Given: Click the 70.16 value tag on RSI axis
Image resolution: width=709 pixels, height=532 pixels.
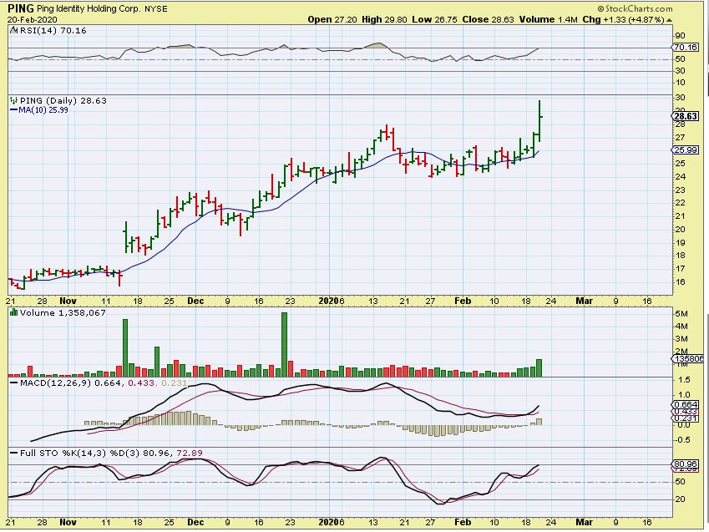Looking at the screenshot, I should tap(685, 48).
